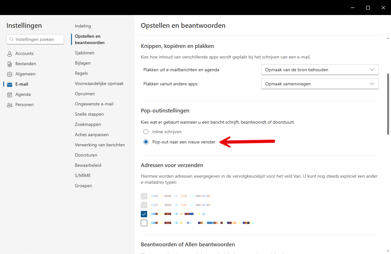
Task: Expand the Opmaak samenvoegen dropdown
Action: pyautogui.click(x=320, y=84)
